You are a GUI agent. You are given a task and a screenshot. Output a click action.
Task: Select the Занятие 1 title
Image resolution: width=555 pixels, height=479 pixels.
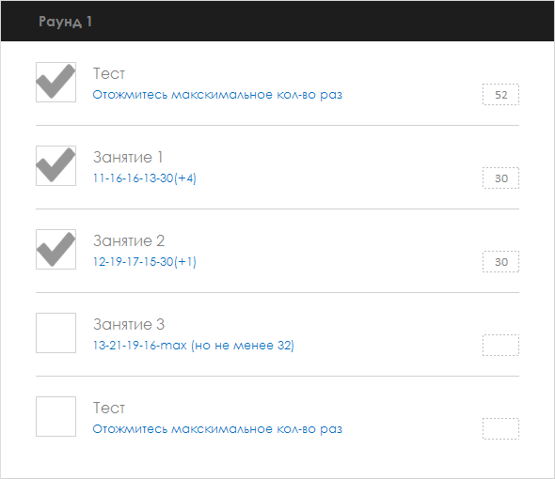[x=128, y=157]
